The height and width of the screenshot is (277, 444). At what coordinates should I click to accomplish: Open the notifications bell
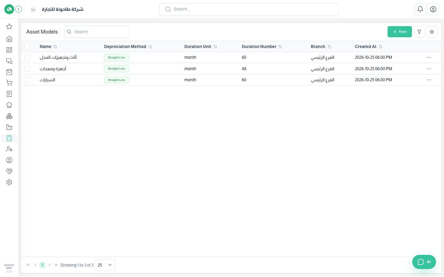point(420,9)
